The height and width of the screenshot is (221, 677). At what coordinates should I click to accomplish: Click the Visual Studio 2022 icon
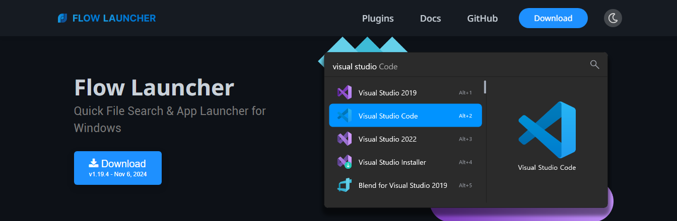pos(344,139)
